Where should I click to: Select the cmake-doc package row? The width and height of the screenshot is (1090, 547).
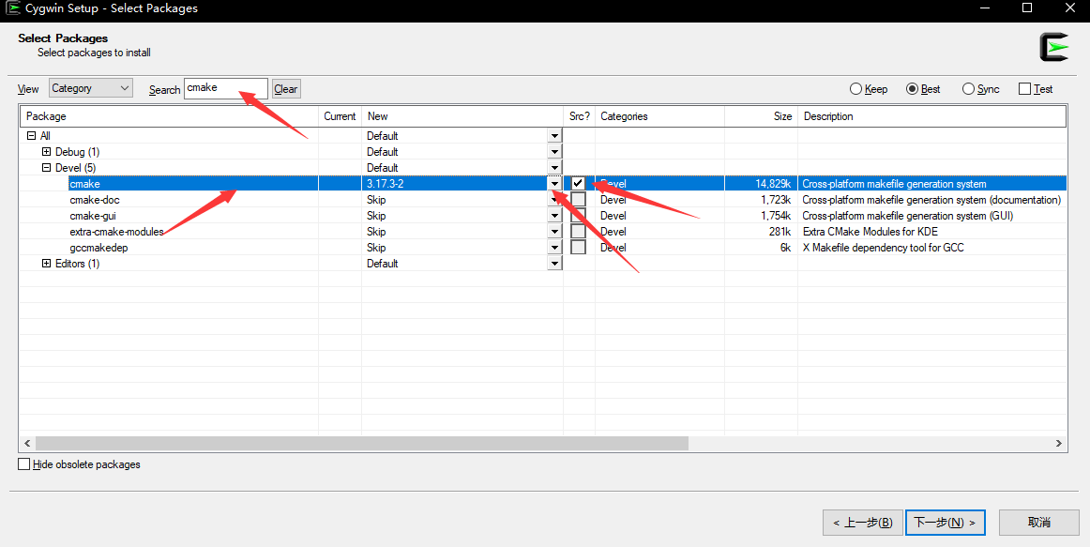(543, 200)
